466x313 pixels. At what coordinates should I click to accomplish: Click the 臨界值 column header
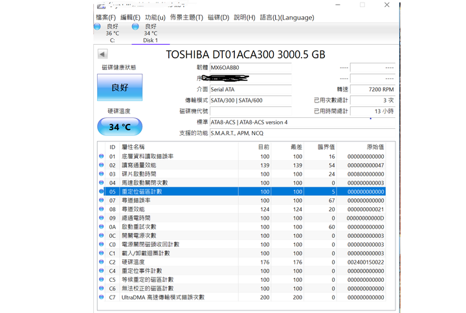click(320, 147)
